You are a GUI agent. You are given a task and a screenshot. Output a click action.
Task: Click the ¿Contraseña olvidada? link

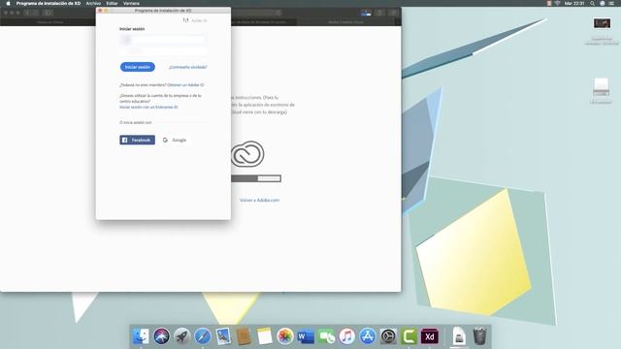coord(187,67)
